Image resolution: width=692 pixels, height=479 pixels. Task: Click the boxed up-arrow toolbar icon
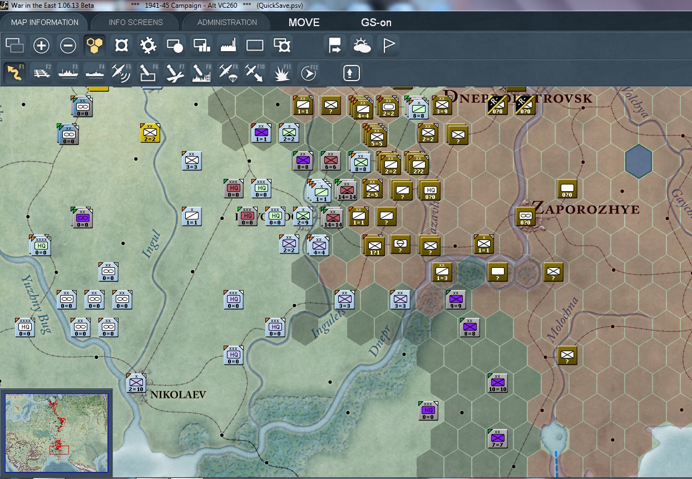point(352,73)
